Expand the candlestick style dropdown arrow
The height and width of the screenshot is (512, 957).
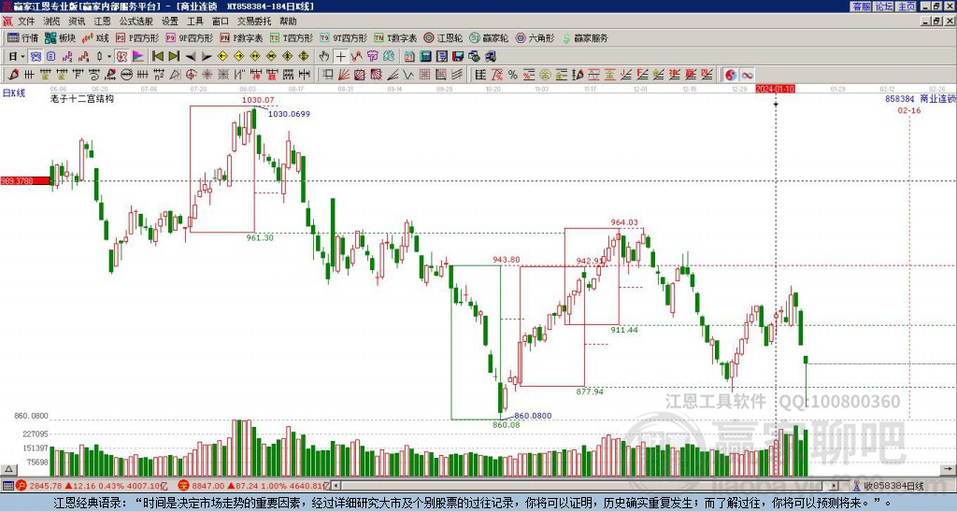[x=108, y=56]
